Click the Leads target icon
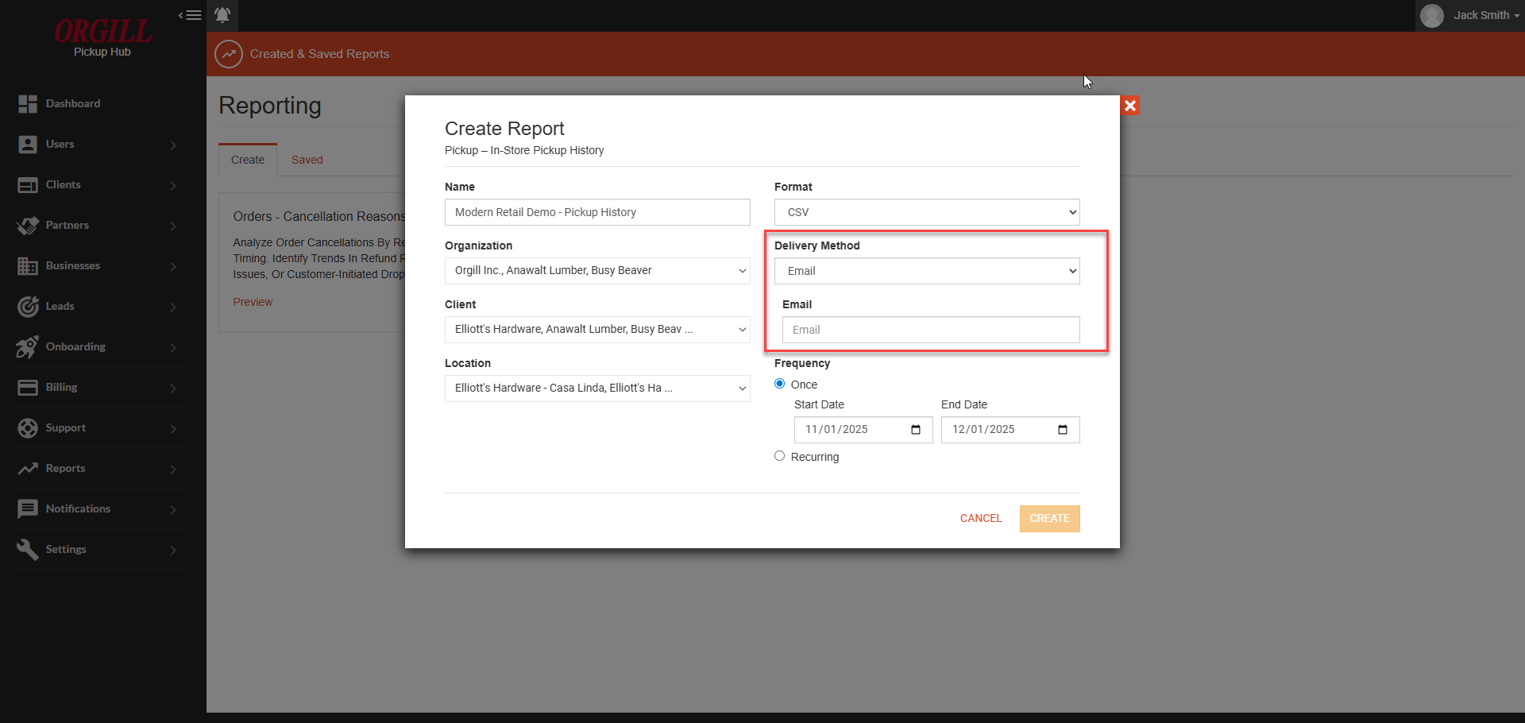Viewport: 1525px width, 723px height. 28,307
